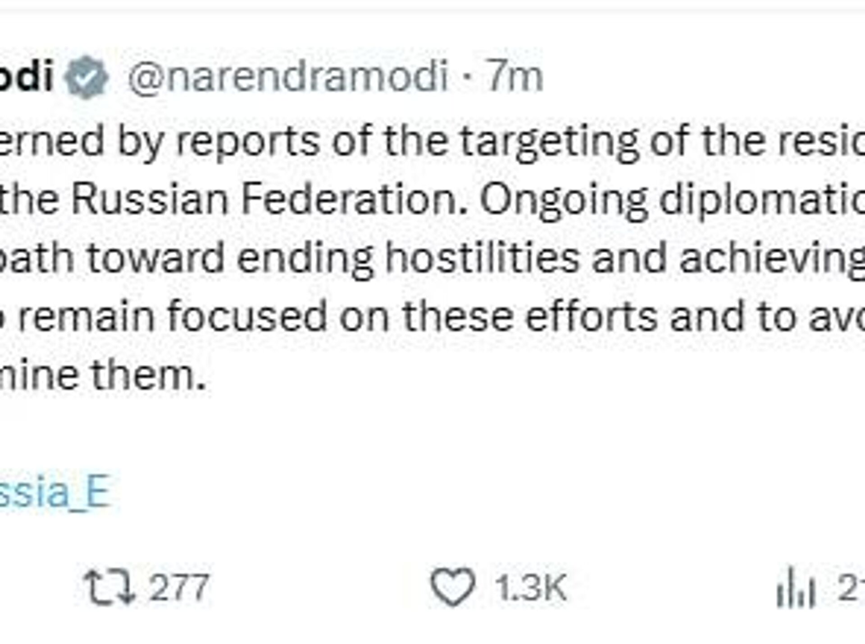Image resolution: width=865 pixels, height=644 pixels.
Task: Open the @narendramodi profile handle
Action: [x=288, y=77]
